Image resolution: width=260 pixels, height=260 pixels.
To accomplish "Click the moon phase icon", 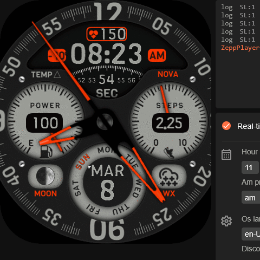I will tap(45, 176).
